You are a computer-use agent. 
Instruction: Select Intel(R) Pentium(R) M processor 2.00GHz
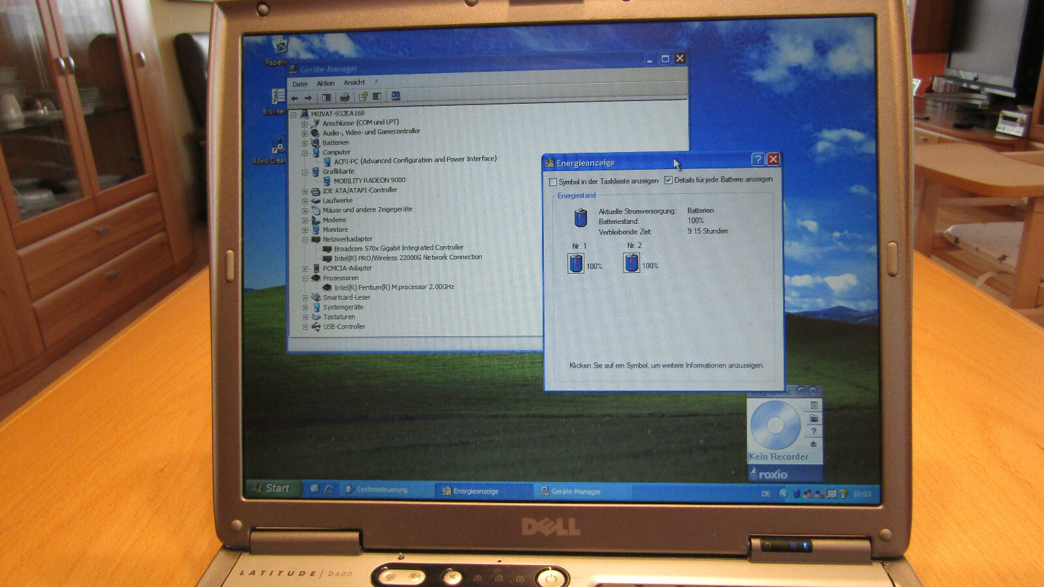(394, 287)
